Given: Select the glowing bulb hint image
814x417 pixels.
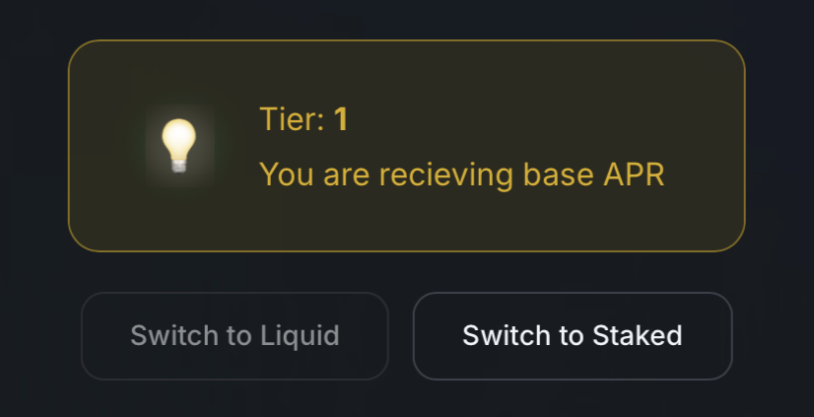Looking at the screenshot, I should [x=179, y=145].
